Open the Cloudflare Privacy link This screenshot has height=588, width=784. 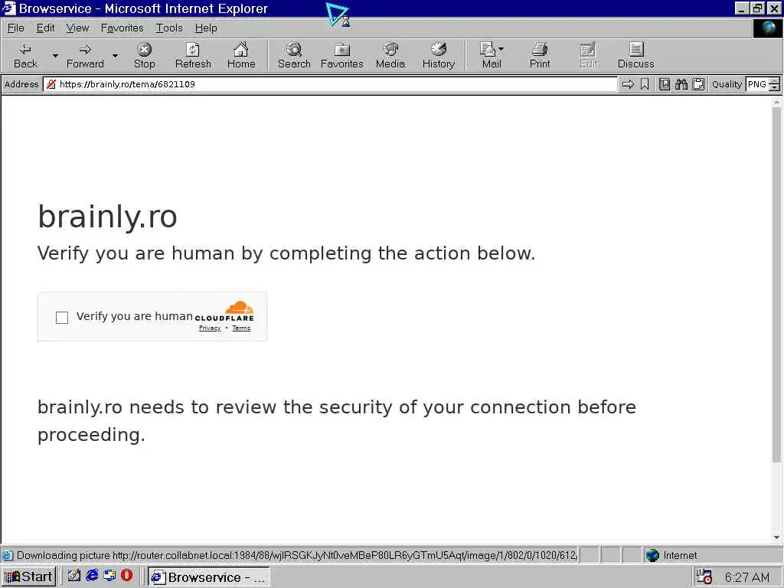click(x=210, y=328)
